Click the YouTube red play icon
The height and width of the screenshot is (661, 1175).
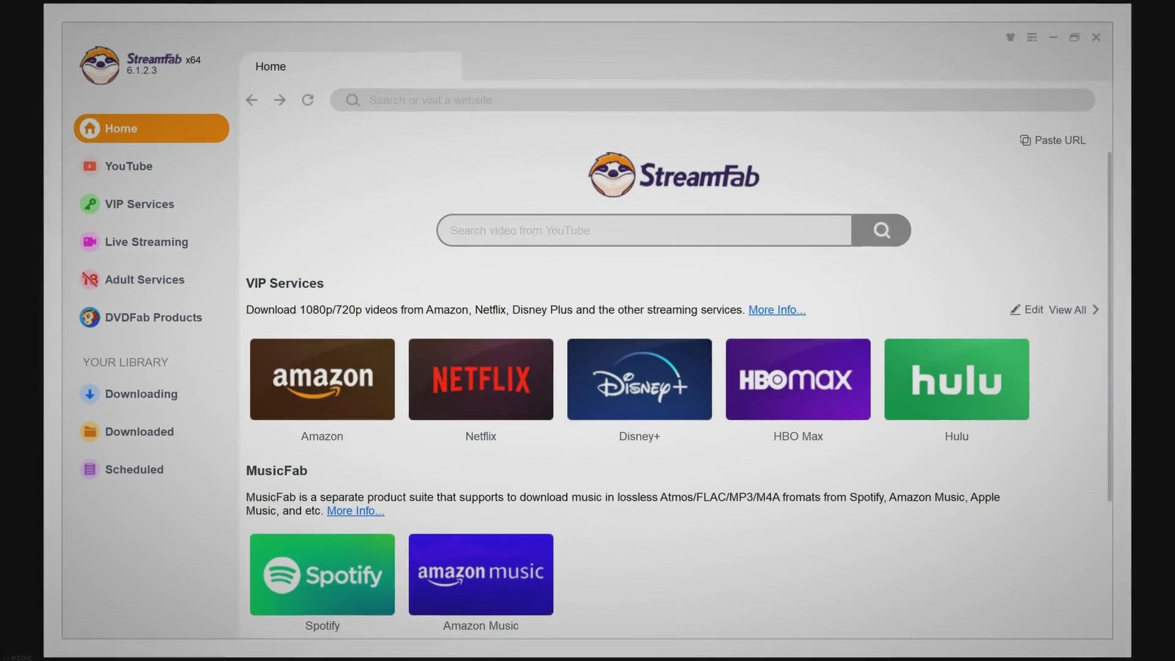point(90,166)
